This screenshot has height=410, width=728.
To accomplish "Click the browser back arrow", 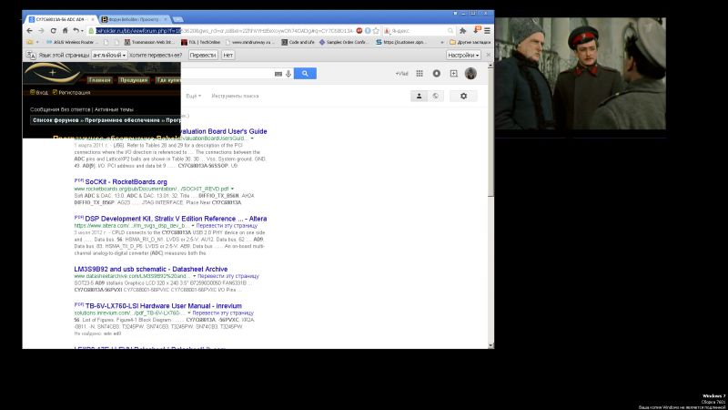I will pyautogui.click(x=30, y=30).
